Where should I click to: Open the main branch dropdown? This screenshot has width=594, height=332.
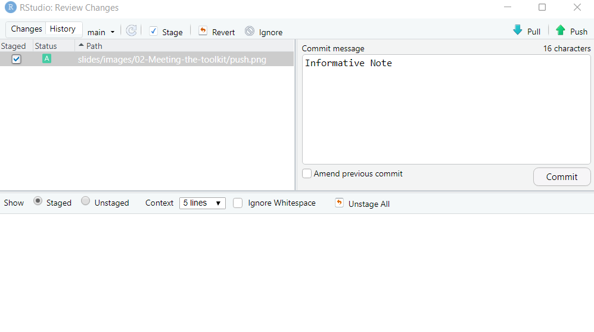tap(101, 32)
